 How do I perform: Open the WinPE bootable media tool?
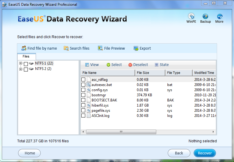click(x=191, y=18)
